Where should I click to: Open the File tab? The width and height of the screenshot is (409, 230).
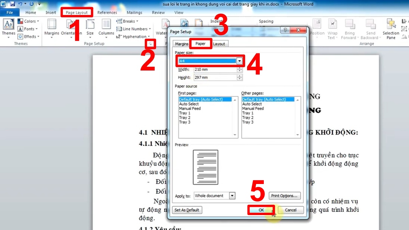coord(10,13)
